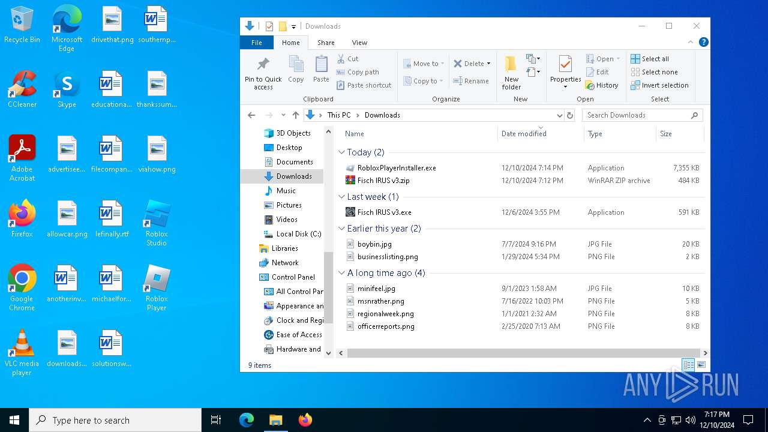Viewport: 768px width, 432px height.
Task: Create a New folder
Action: [511, 72]
